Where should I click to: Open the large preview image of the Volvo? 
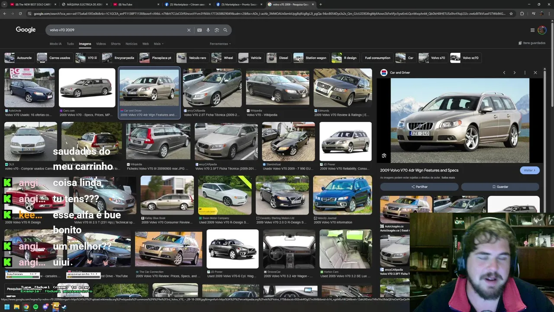coord(460,120)
